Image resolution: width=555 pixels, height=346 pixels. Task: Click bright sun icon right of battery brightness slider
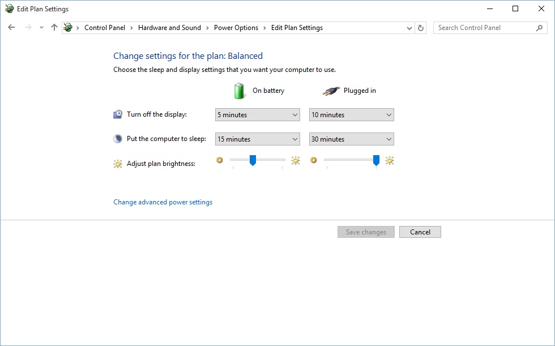coord(296,161)
